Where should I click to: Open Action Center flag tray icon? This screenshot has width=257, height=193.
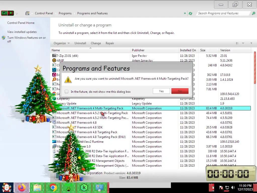[221, 187]
